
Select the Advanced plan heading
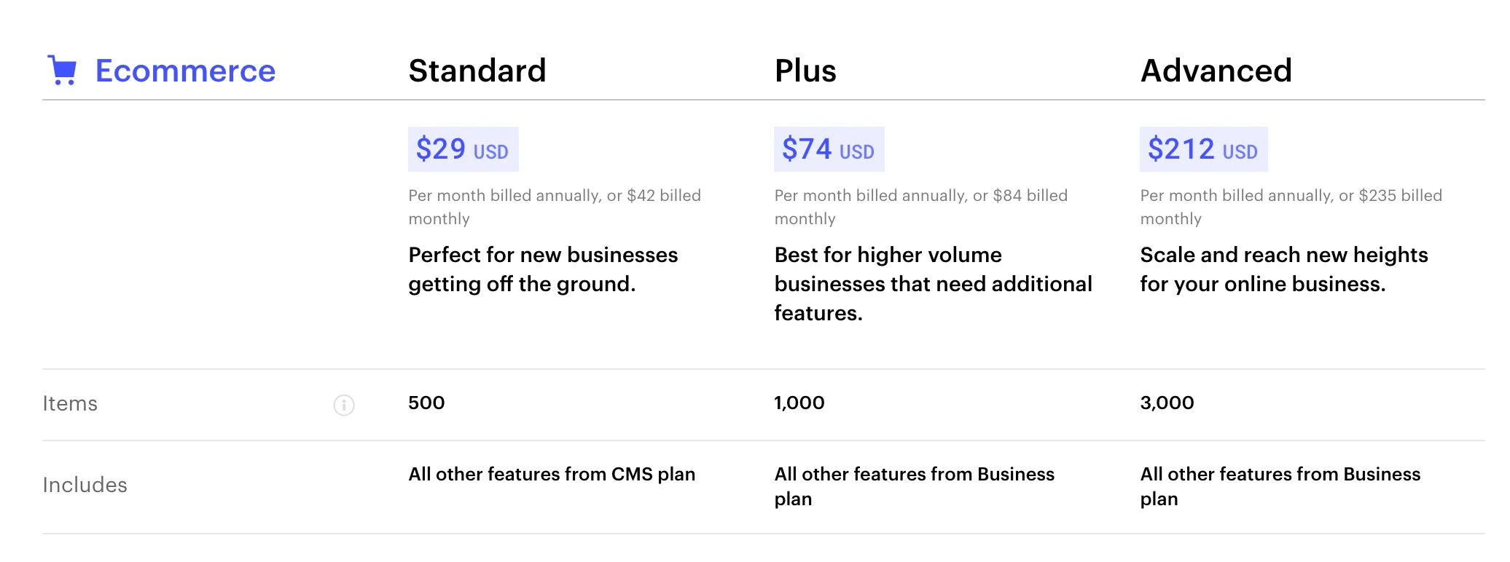click(x=1216, y=71)
